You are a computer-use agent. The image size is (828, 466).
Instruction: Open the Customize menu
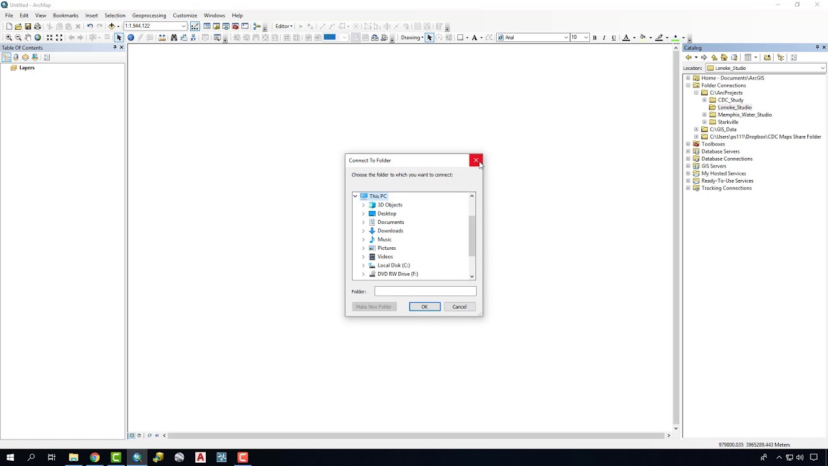click(x=185, y=16)
